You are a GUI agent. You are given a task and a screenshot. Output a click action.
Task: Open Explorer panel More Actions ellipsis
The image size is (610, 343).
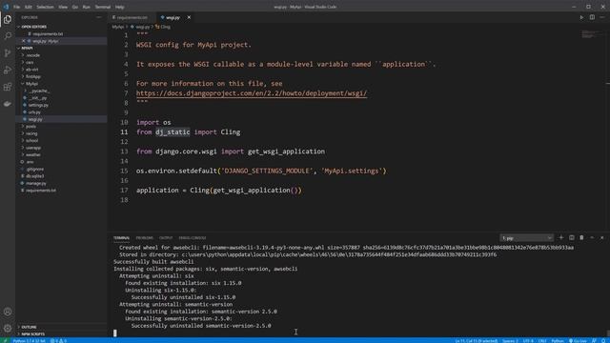point(98,17)
